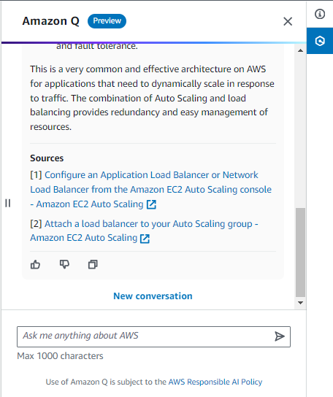The width and height of the screenshot is (333, 397).
Task: Click the scrollbar down arrow
Action: tap(301, 303)
